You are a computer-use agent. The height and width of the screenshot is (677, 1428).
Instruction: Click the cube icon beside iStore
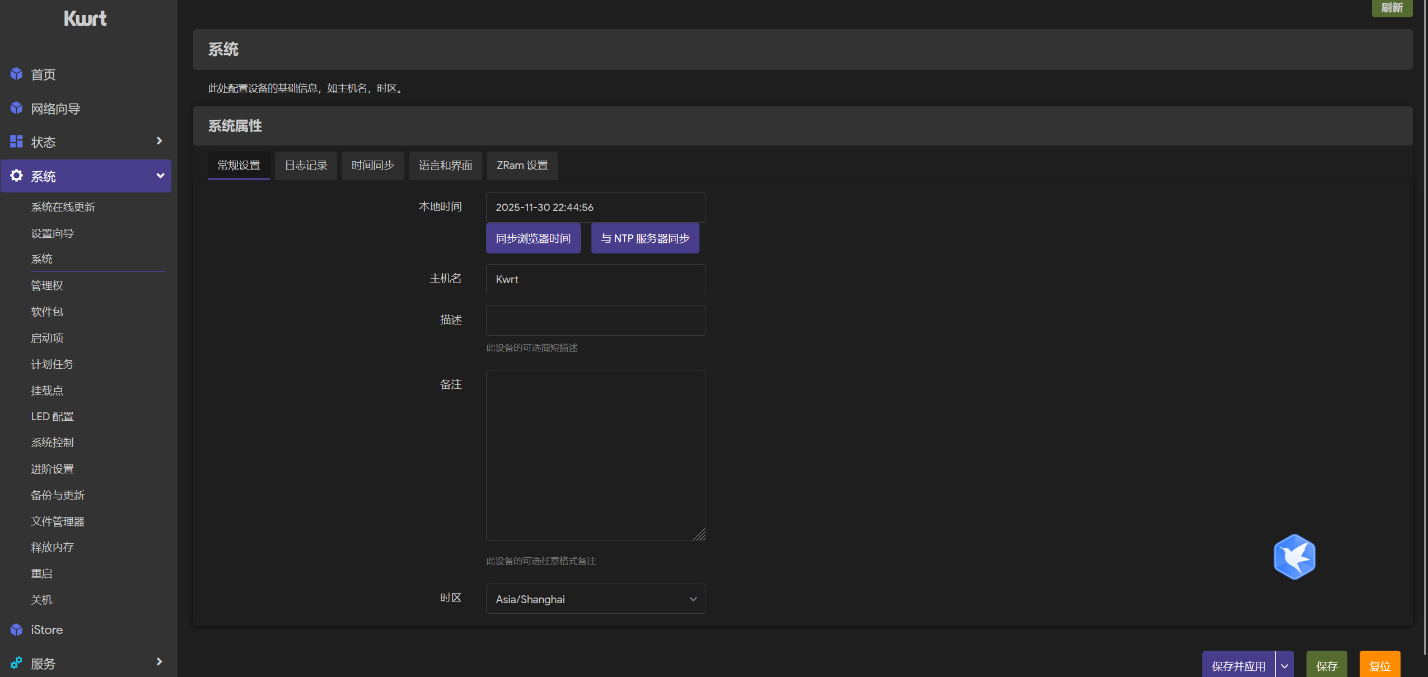click(x=16, y=629)
